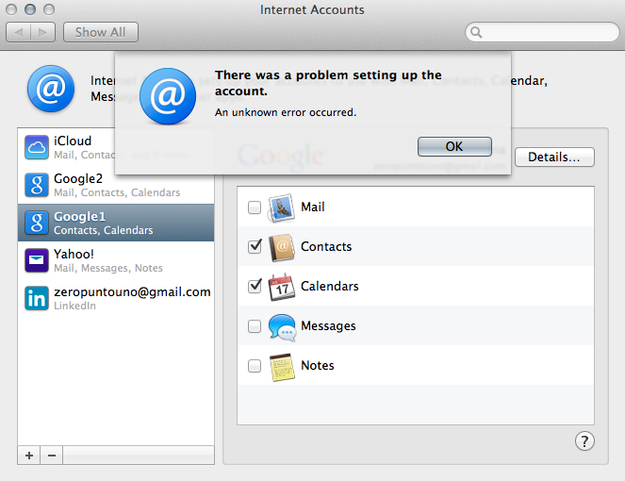Click the Messages speech bubble icon
The width and height of the screenshot is (625, 481).
[282, 327]
